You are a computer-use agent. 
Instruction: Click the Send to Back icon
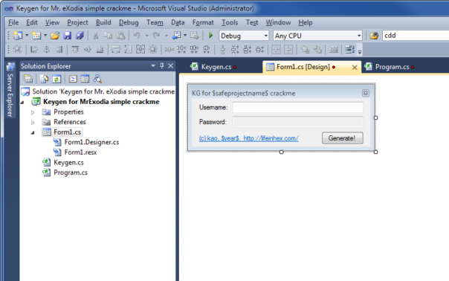click(x=317, y=50)
